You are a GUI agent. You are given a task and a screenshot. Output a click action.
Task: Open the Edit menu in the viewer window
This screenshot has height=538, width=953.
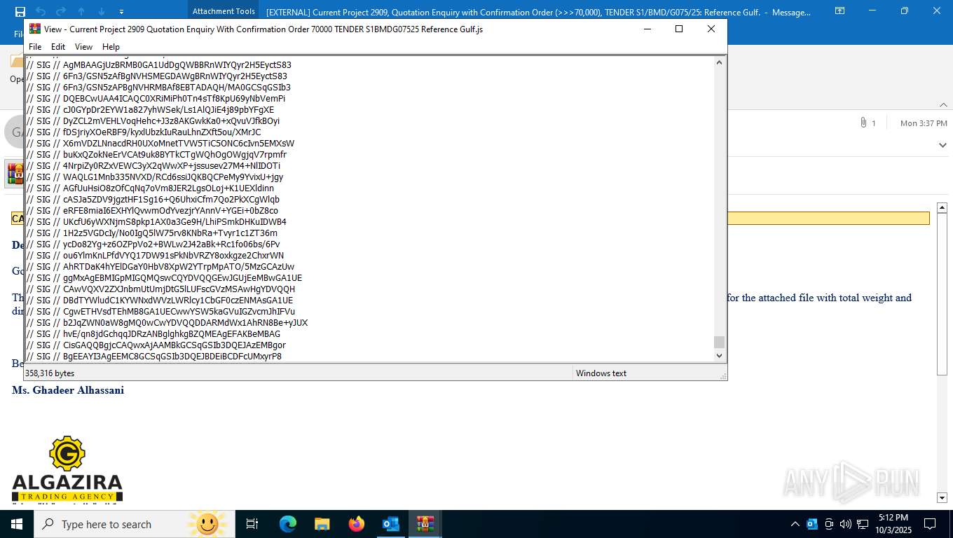click(x=58, y=47)
